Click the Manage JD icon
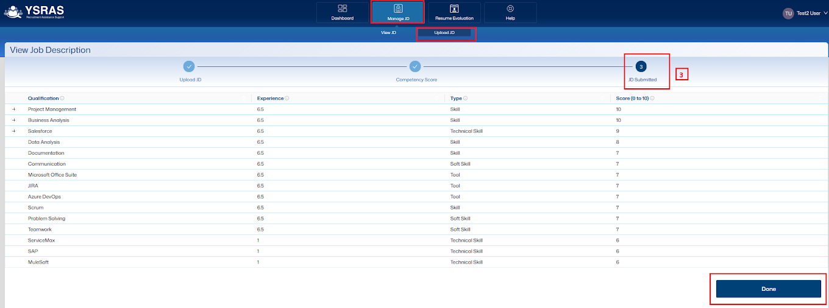The height and width of the screenshot is (308, 829). pos(398,9)
